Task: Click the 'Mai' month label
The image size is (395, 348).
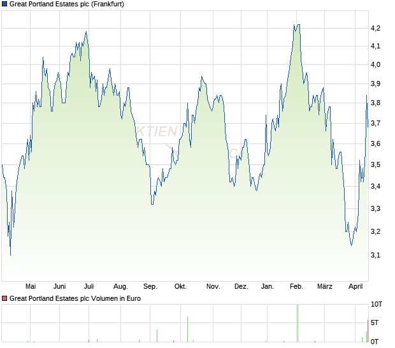Action: 31,286
